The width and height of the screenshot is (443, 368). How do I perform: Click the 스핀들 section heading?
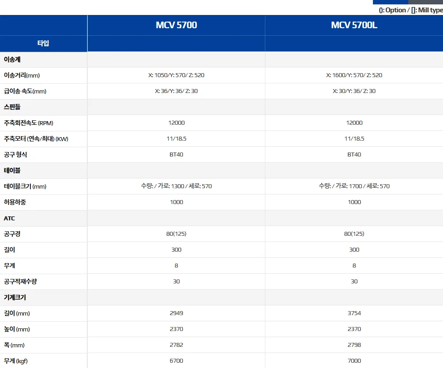point(12,107)
